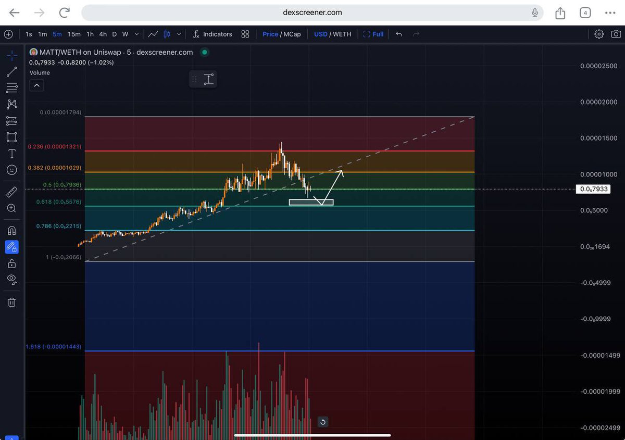Image resolution: width=625 pixels, height=440 pixels.
Task: Tap the microphone in the address bar
Action: pyautogui.click(x=535, y=12)
